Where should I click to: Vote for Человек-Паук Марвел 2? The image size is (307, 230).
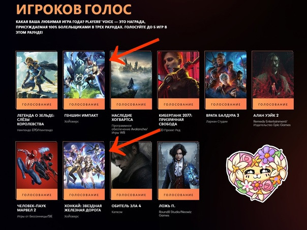(37, 194)
